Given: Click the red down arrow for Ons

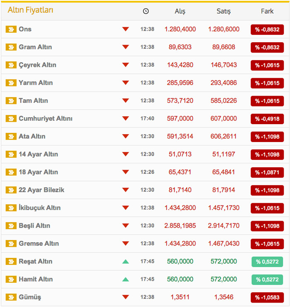Looking at the screenshot, I should tap(126, 29).
